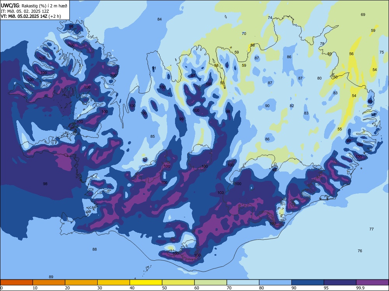Viewport: 389px width, 291px height.
Task: Click the pale green 60–70 legend color block
Action: [210, 282]
